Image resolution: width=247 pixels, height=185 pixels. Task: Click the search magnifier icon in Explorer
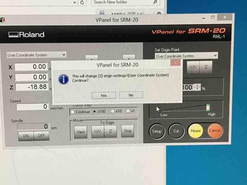tap(155, 2)
